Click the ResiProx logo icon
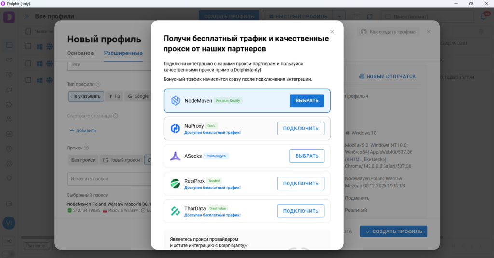 click(175, 183)
